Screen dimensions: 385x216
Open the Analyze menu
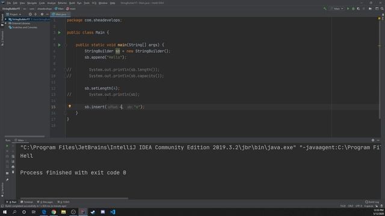tap(51, 3)
